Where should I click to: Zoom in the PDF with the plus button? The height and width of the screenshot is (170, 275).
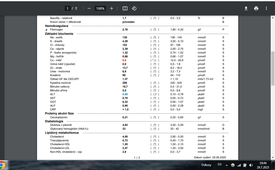[x=112, y=8]
